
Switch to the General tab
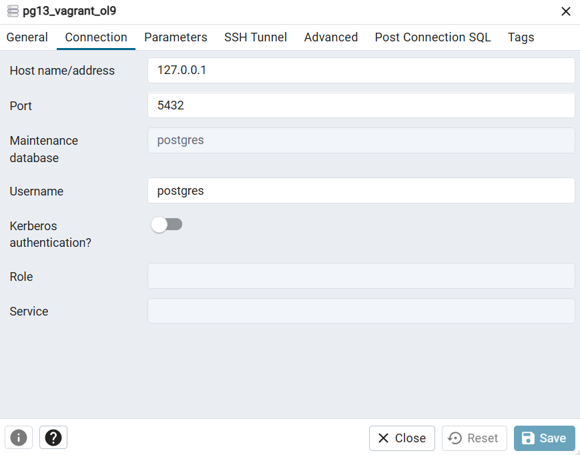[x=27, y=37]
